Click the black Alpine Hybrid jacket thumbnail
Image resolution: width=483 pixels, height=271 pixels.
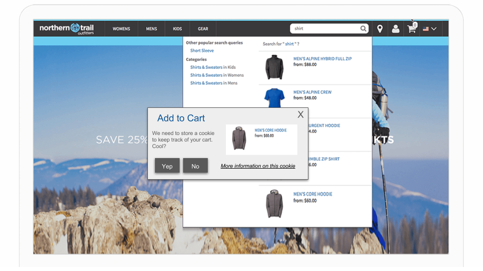point(274,67)
